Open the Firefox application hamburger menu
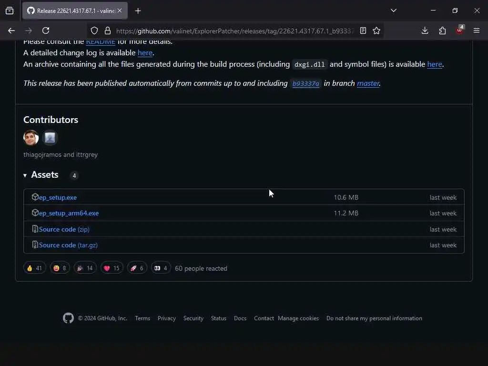This screenshot has width=488, height=366. tap(477, 30)
